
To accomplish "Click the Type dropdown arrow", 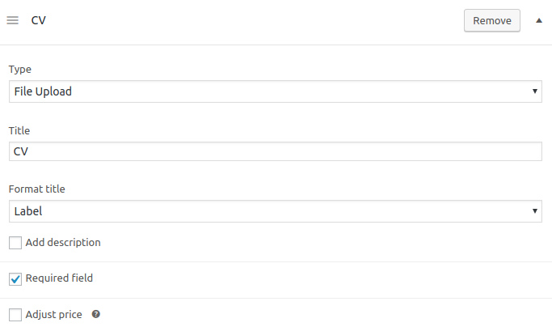I will (535, 91).
